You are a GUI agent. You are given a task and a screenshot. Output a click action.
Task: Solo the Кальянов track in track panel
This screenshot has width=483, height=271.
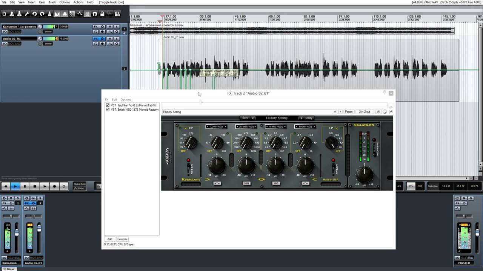[117, 27]
